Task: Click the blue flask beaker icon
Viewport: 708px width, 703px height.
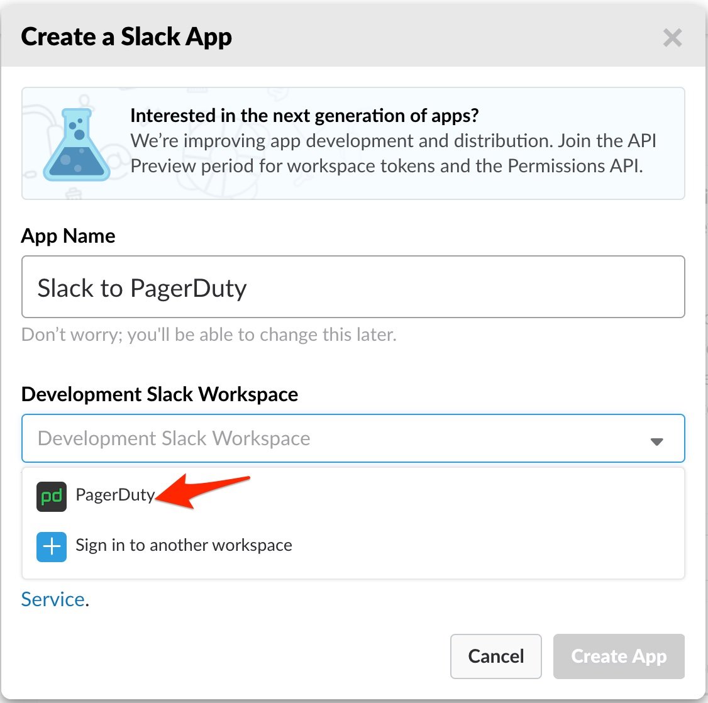Action: tap(76, 145)
